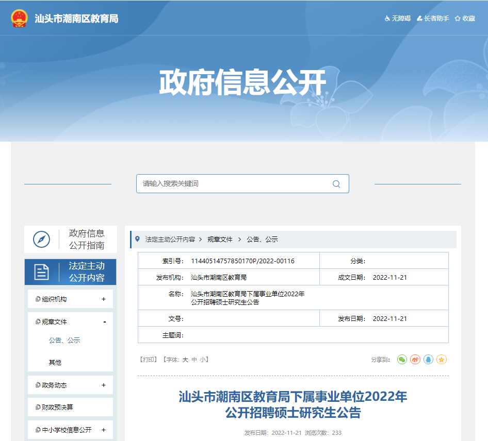Click the search magnifier icon
This screenshot has height=441, width=488.
[336, 184]
